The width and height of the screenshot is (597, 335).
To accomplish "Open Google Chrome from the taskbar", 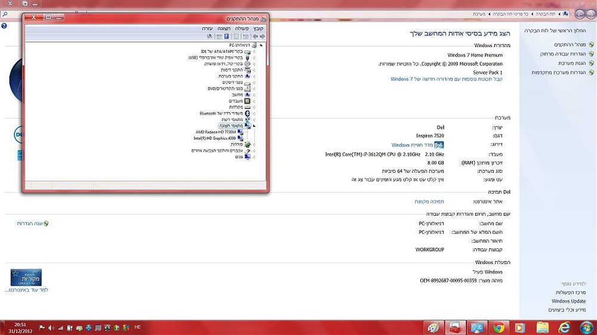I will point(498,327).
